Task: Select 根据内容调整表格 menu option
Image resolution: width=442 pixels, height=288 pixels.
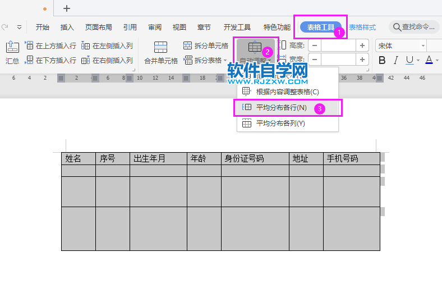Action: point(287,92)
